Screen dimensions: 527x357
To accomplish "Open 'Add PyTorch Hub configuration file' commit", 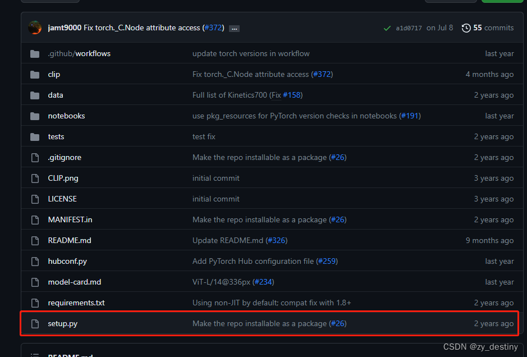I will (x=253, y=261).
